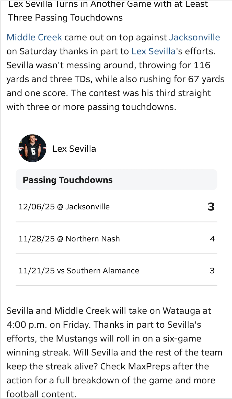Select the 12/06/25 @ Jacksonville game row
This screenshot has height=399, width=232.
coord(64,207)
